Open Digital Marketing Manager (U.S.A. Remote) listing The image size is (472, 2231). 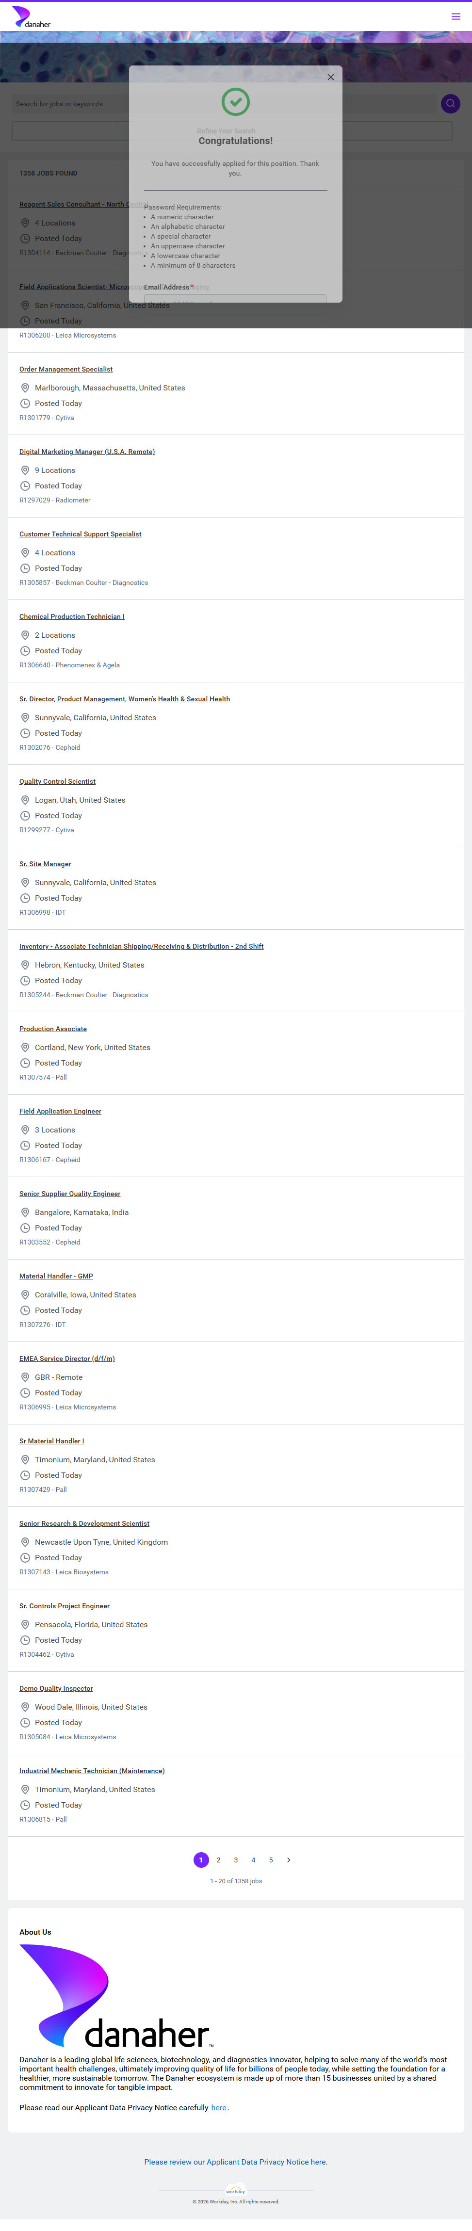coord(87,451)
